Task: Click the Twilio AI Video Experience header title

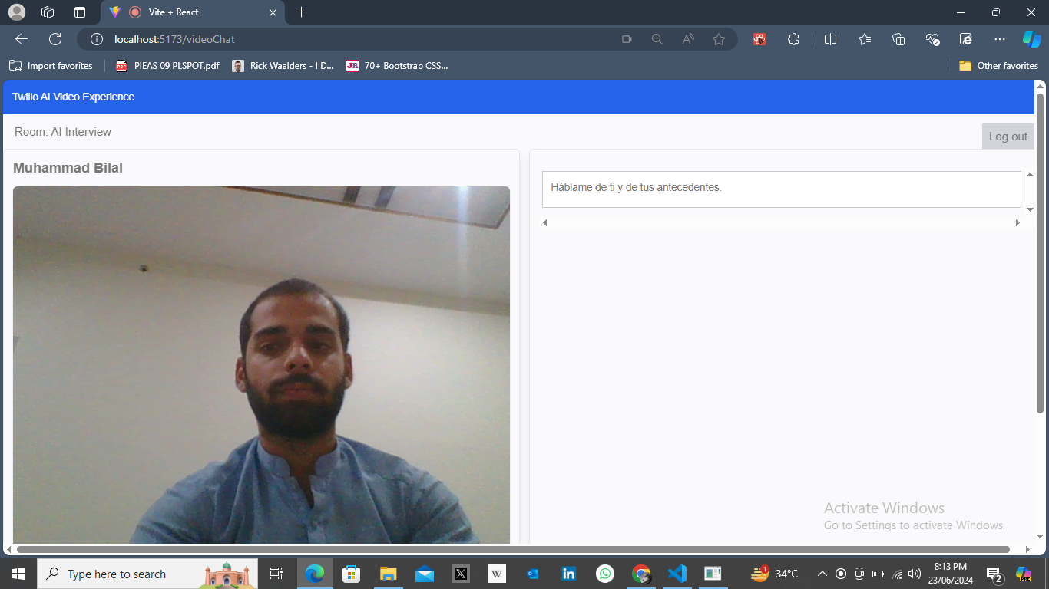Action: click(x=74, y=97)
